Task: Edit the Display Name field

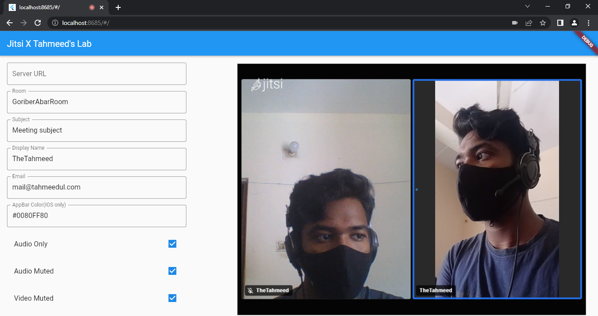Action: (97, 159)
